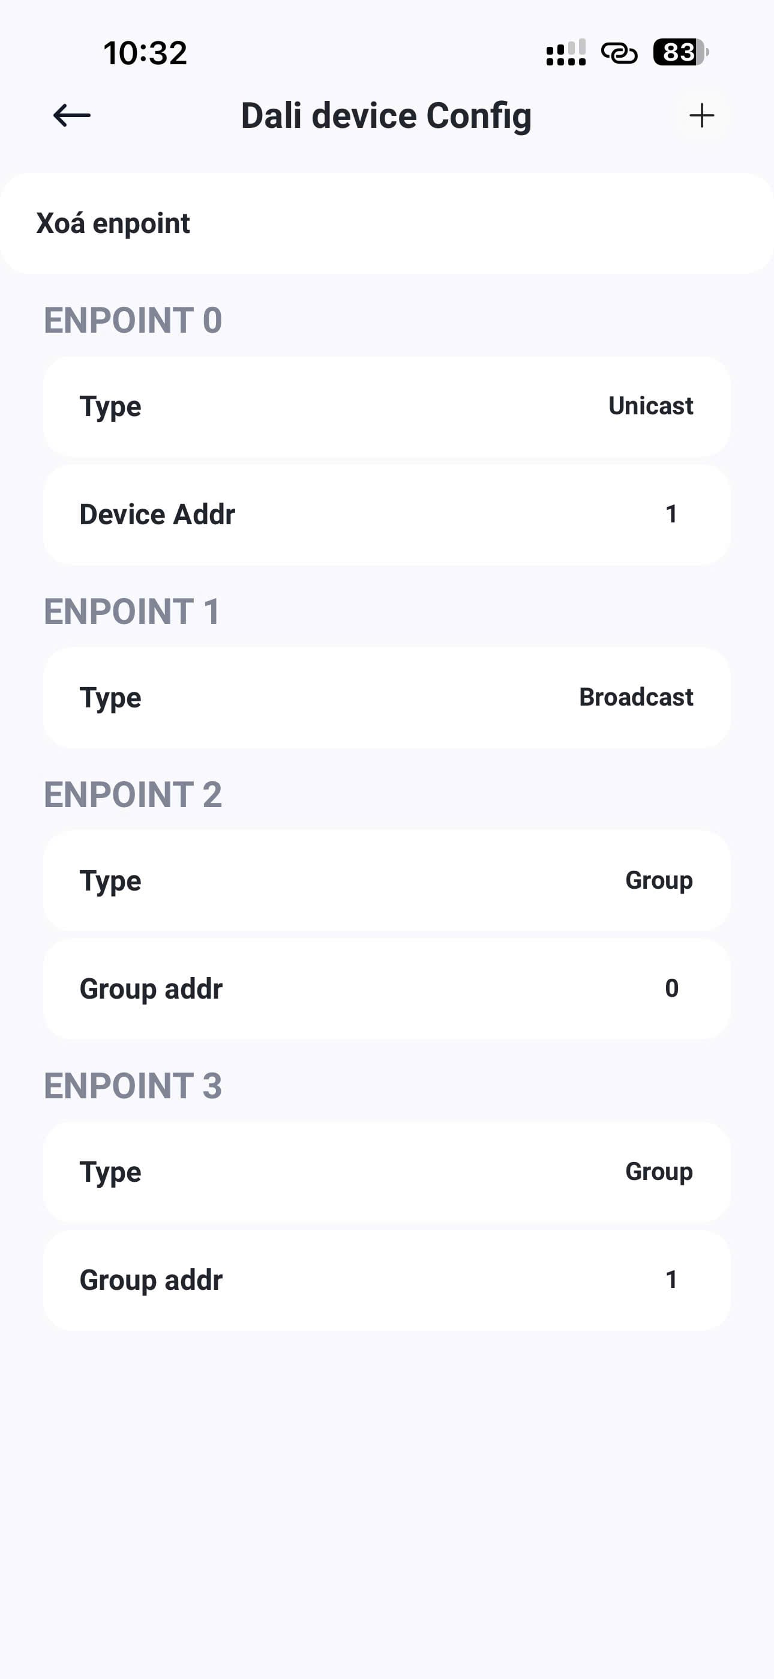Tap the hotspot link icon in status bar
Screen dimensions: 774x1679
[619, 52]
